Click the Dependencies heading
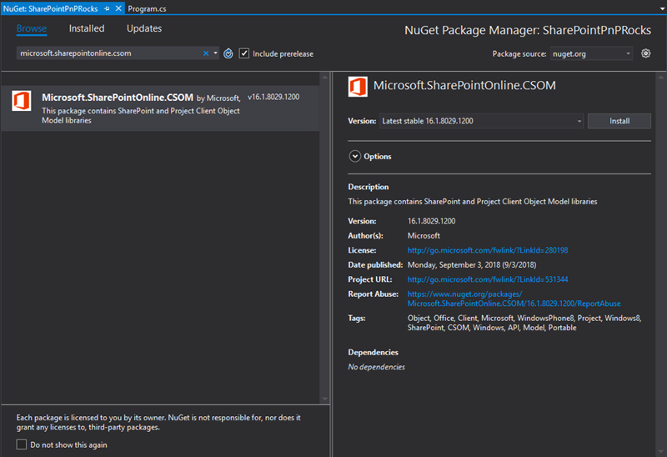This screenshot has height=457, width=667. pyautogui.click(x=373, y=352)
